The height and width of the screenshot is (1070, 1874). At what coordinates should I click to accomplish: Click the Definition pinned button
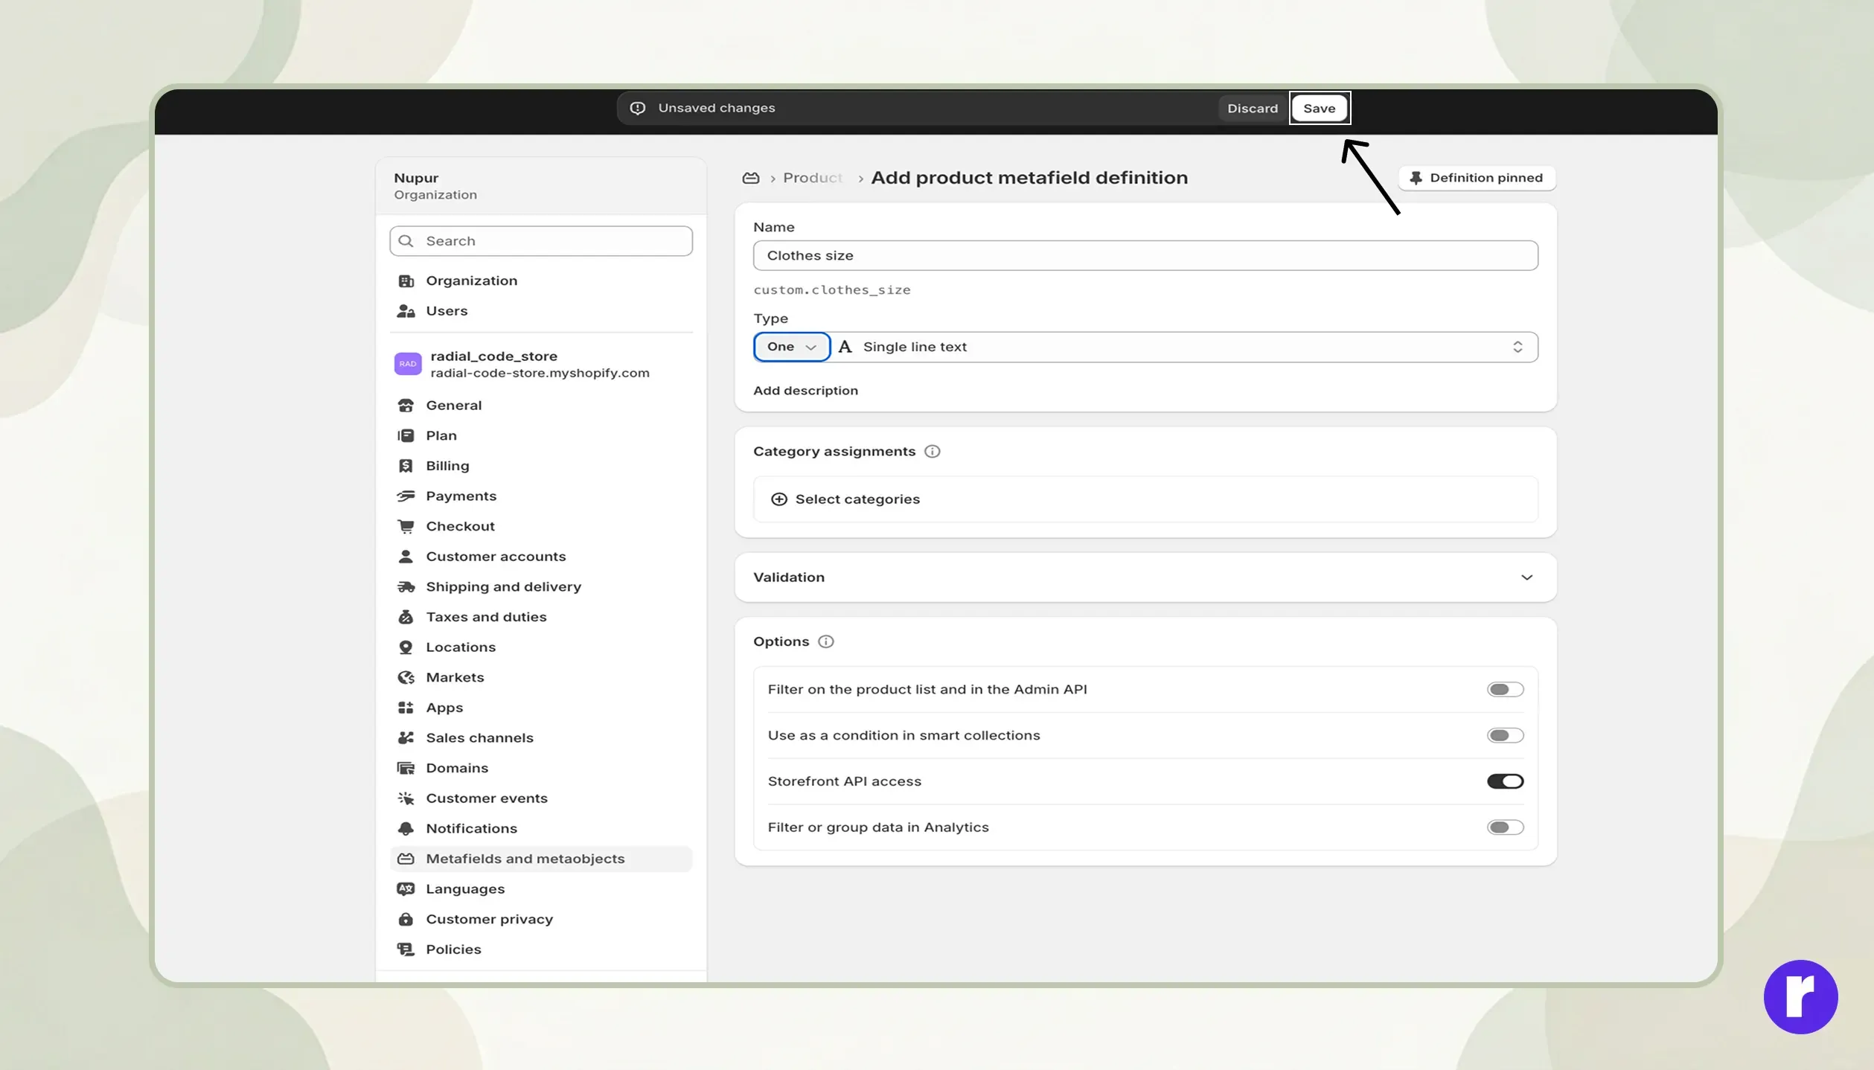1477,178
